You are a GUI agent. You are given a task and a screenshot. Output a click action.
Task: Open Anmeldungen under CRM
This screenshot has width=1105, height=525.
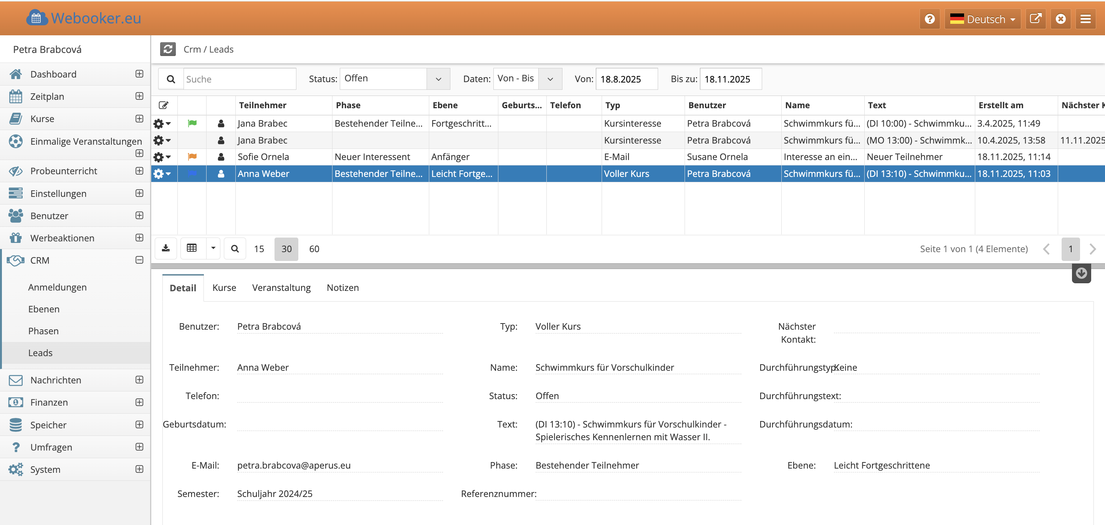coord(58,287)
